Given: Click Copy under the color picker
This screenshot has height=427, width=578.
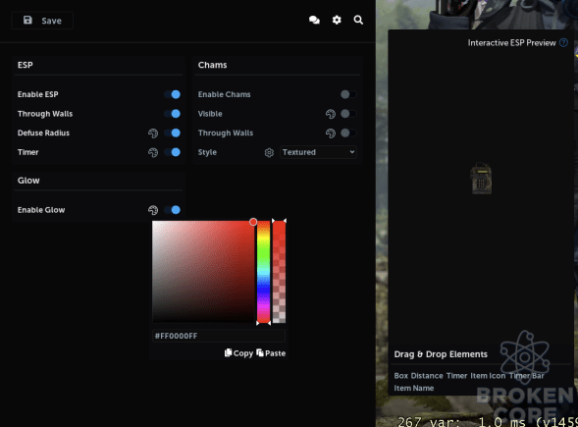Looking at the screenshot, I should click(238, 353).
